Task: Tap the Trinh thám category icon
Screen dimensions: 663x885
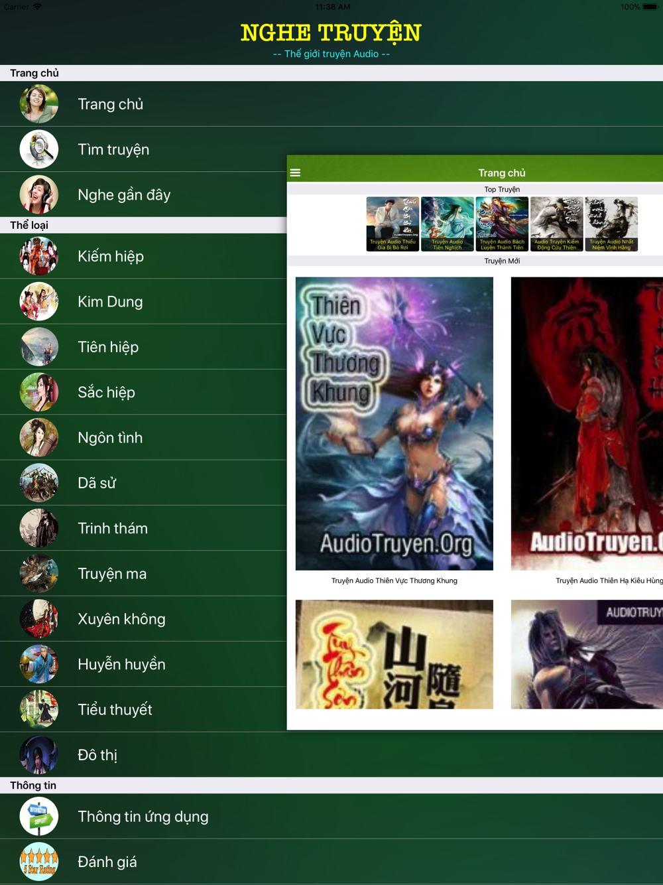Action: pyautogui.click(x=39, y=528)
